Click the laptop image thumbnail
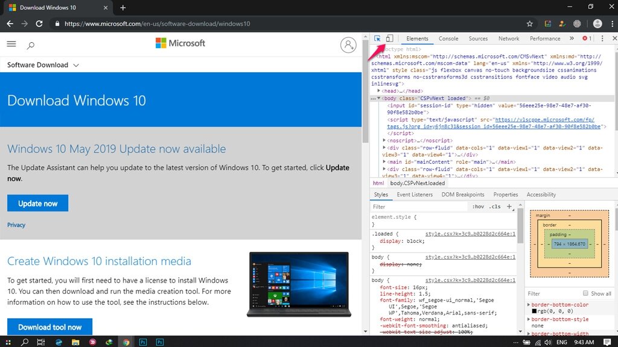This screenshot has height=347, width=618. coord(299,284)
